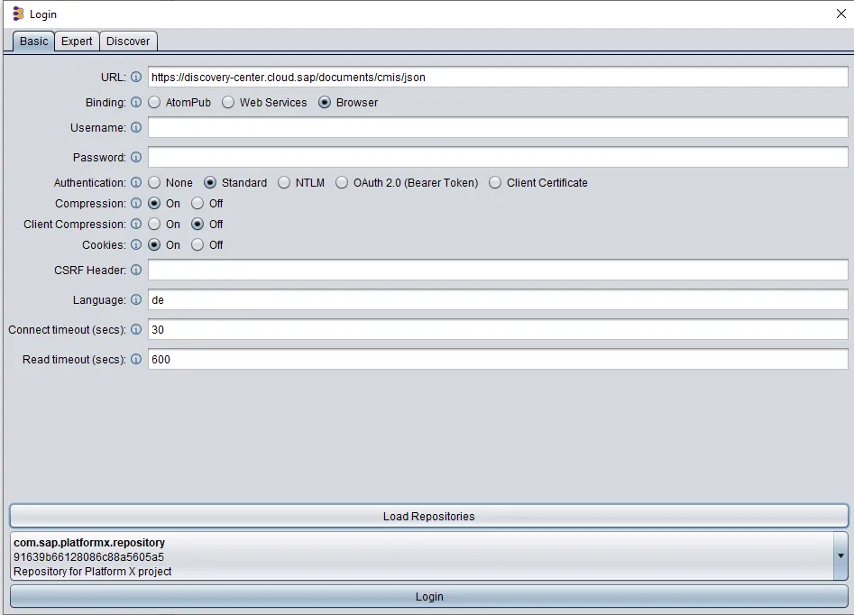Screen dimensions: 854x615
Task: Enable Client Compression with On option
Action: pyautogui.click(x=155, y=225)
